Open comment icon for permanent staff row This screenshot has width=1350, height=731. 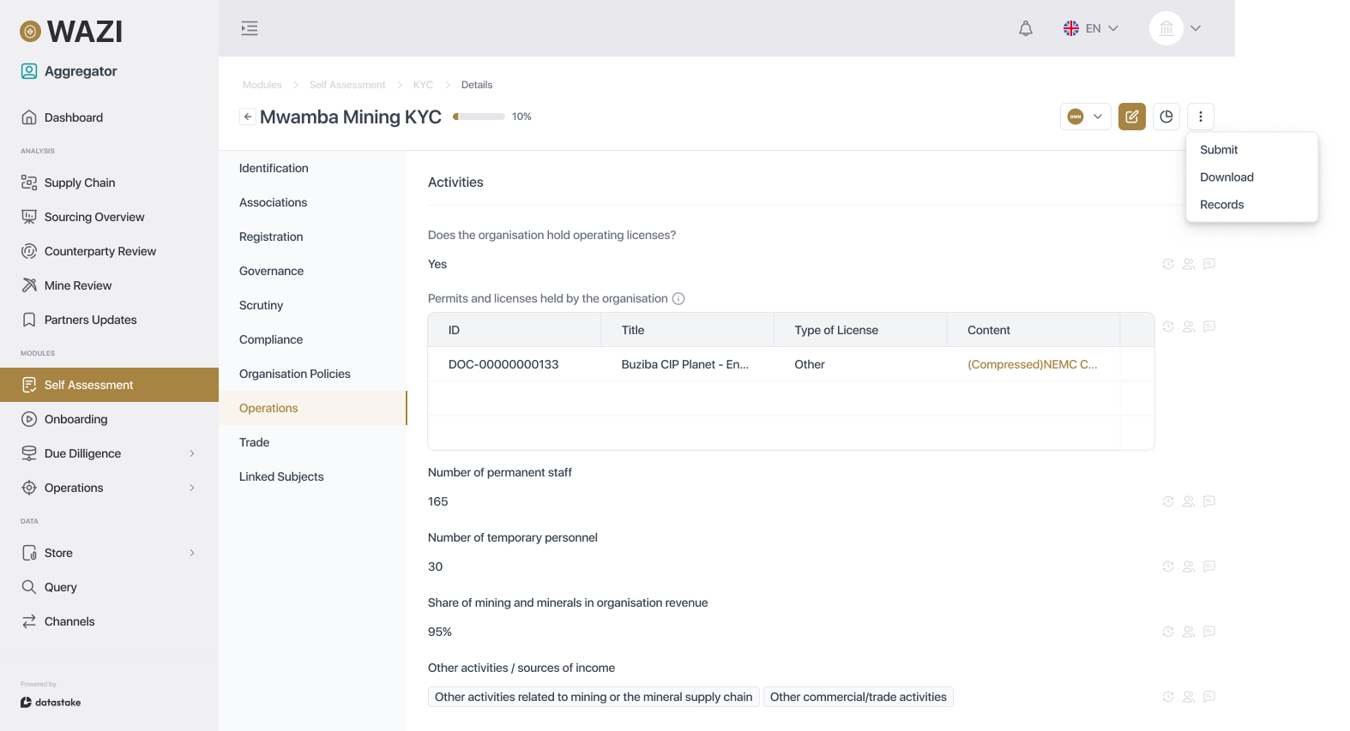[1209, 501]
